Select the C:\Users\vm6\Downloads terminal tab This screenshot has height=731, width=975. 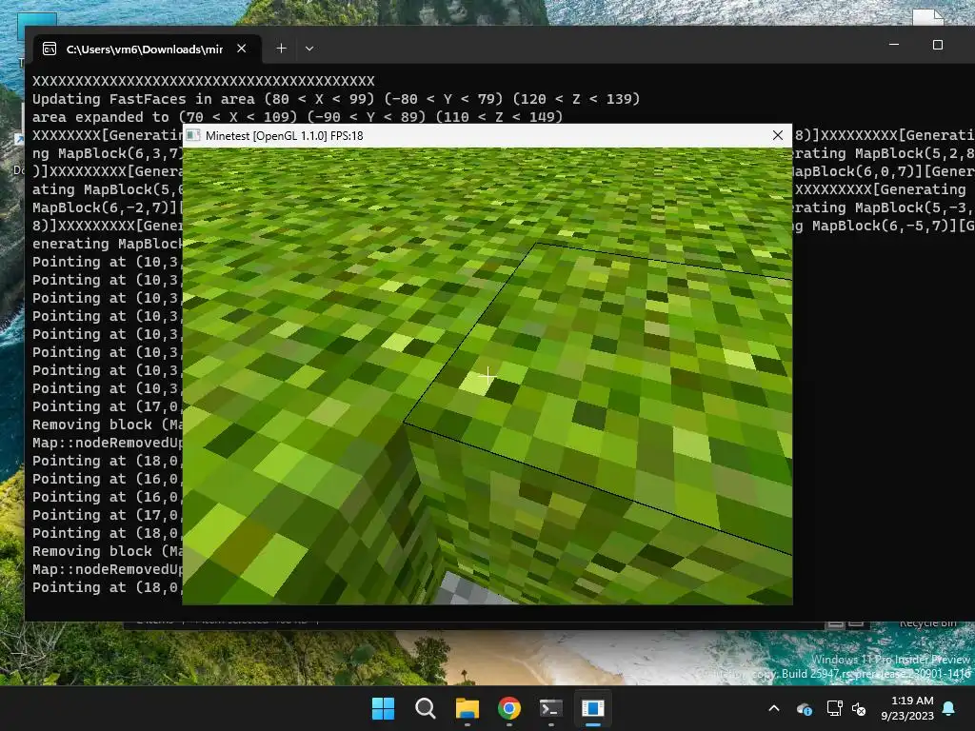[x=145, y=49]
